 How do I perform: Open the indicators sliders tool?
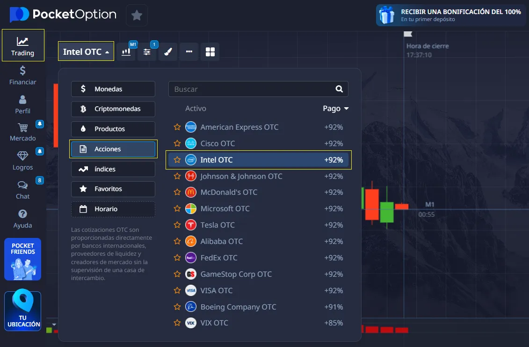pyautogui.click(x=147, y=52)
